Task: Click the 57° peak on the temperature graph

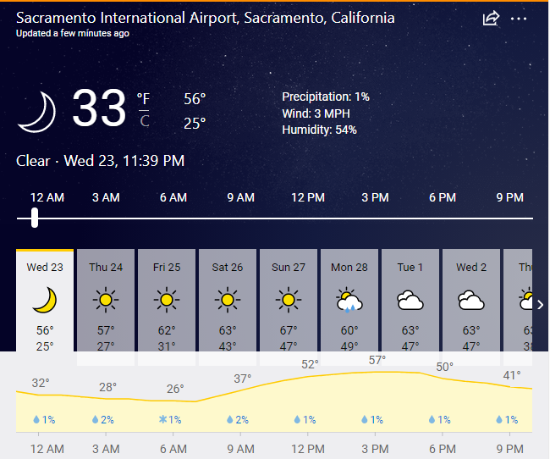Action: (x=377, y=361)
